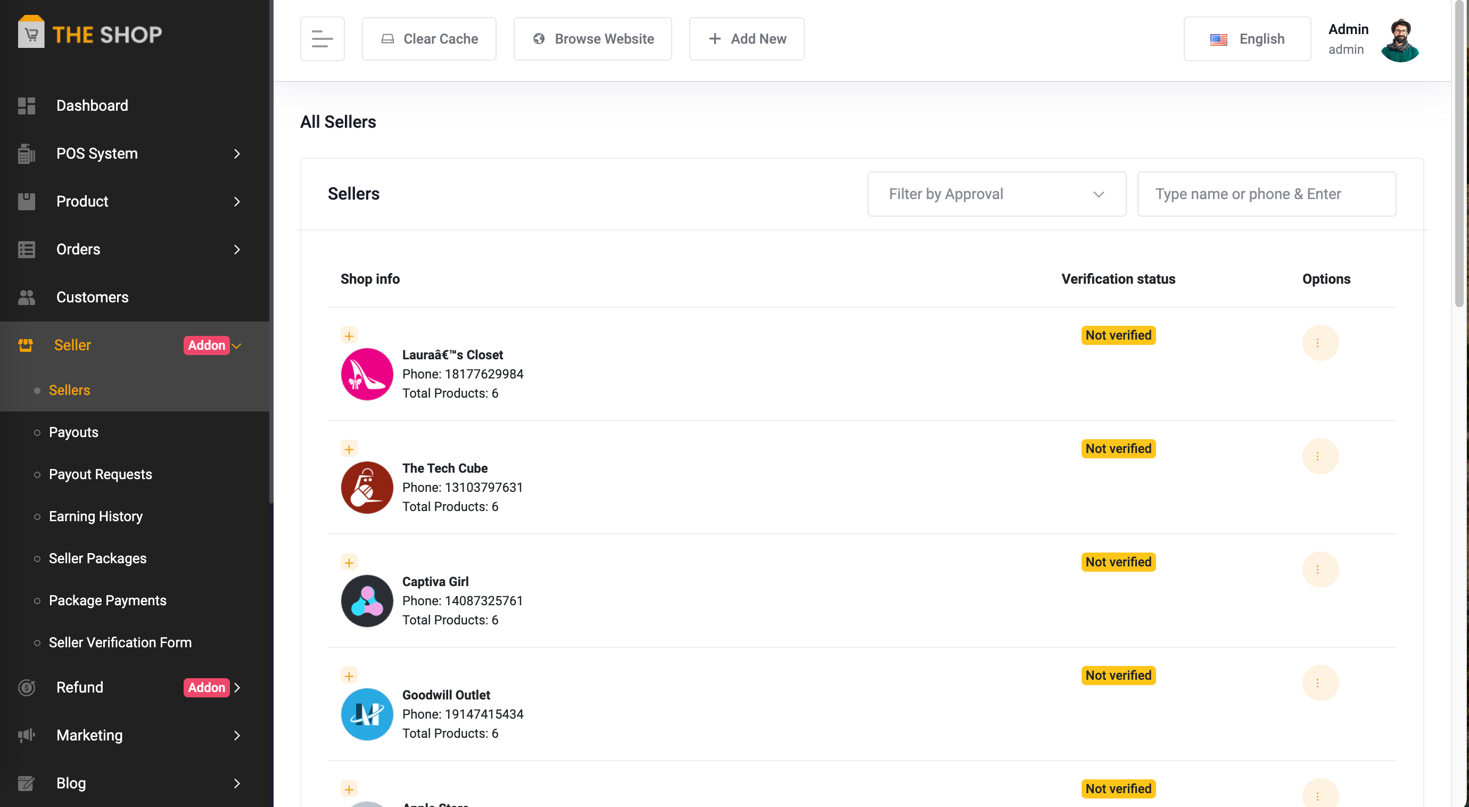Click Laura's Closet shop logo
The height and width of the screenshot is (807, 1469).
(367, 374)
